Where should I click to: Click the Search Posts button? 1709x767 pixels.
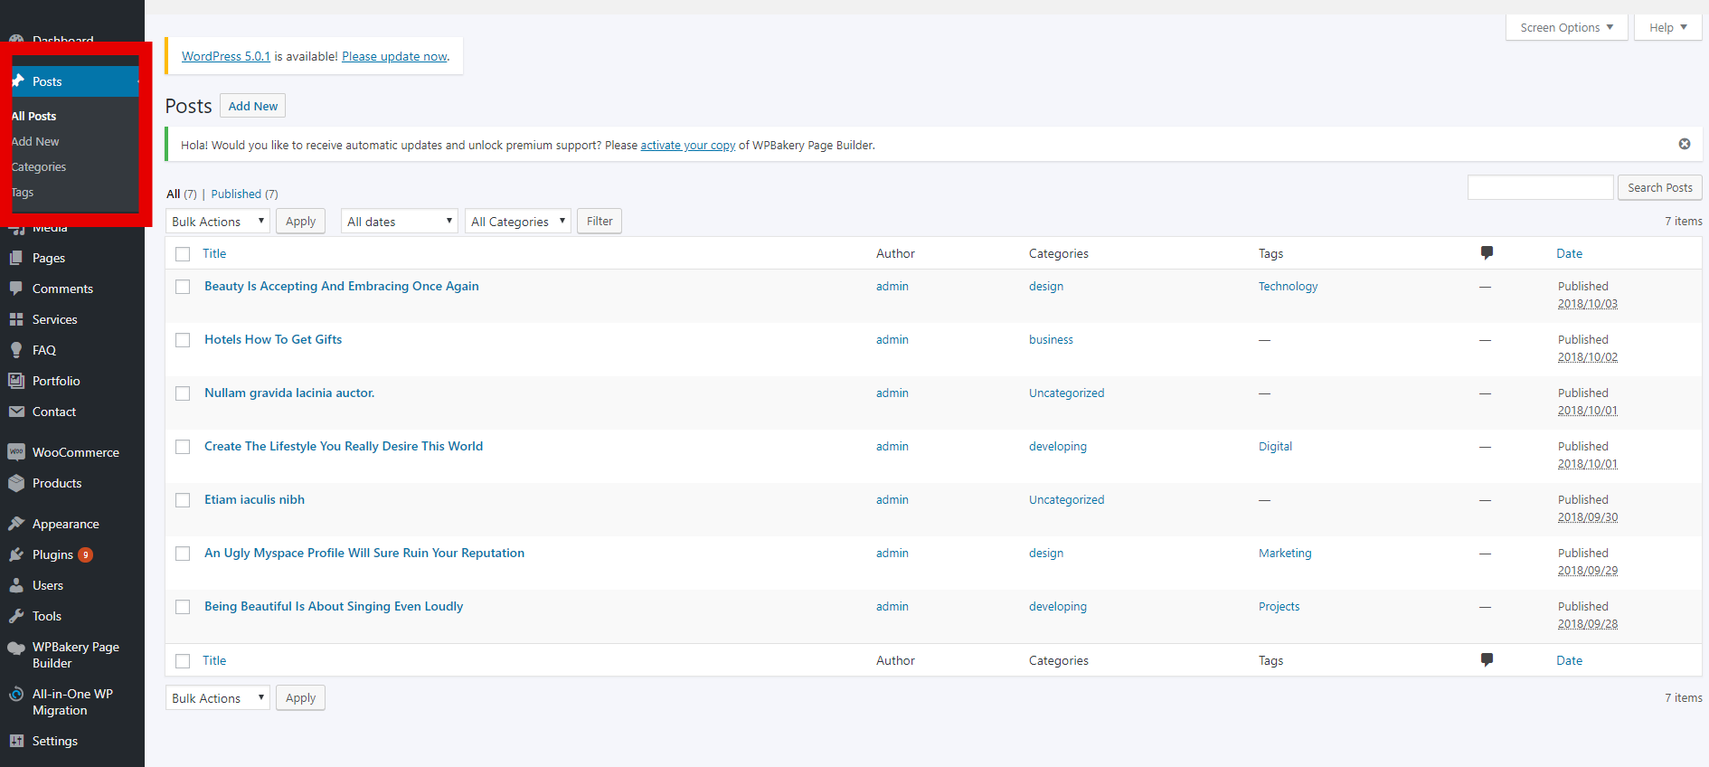[1660, 187]
